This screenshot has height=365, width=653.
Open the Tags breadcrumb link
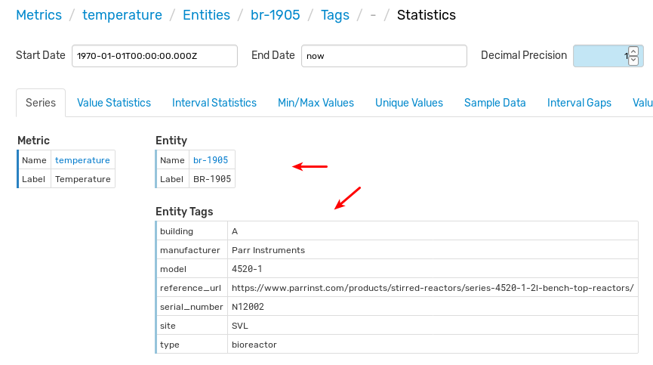click(x=335, y=15)
